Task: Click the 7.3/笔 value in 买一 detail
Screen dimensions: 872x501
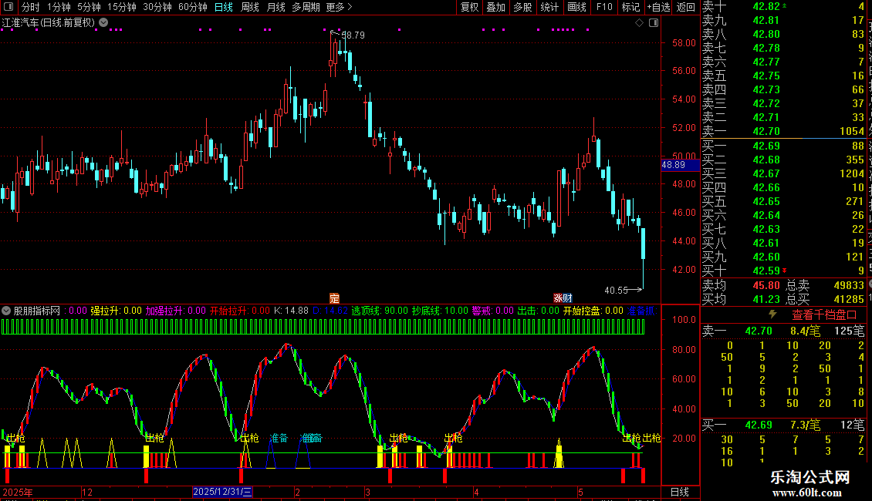Action: click(805, 425)
